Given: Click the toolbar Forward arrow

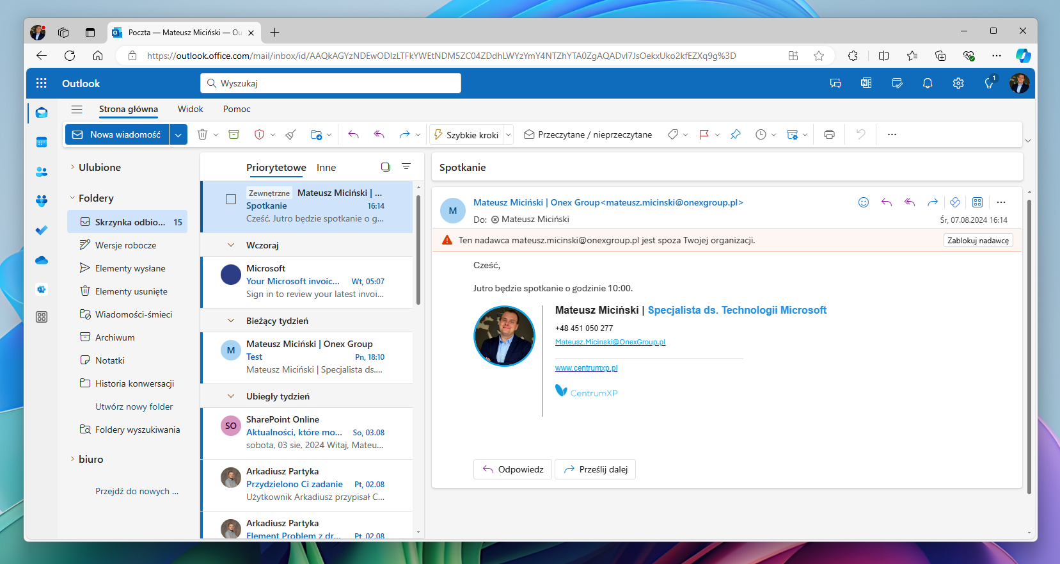Looking at the screenshot, I should click(x=404, y=134).
